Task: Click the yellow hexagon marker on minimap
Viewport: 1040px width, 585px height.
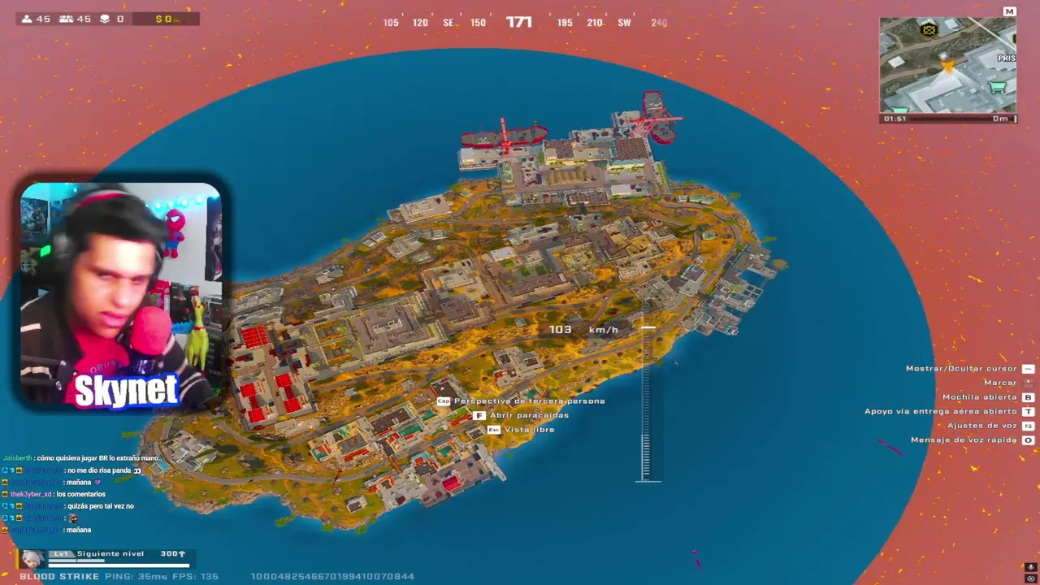Action: click(x=929, y=30)
